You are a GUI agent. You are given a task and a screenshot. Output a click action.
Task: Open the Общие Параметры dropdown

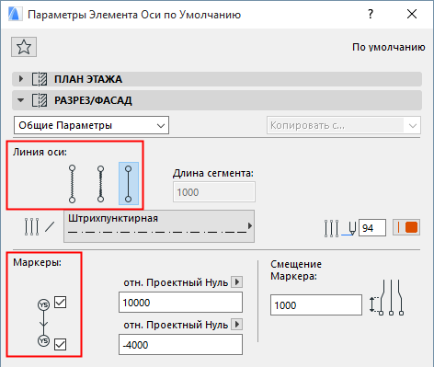(x=91, y=125)
